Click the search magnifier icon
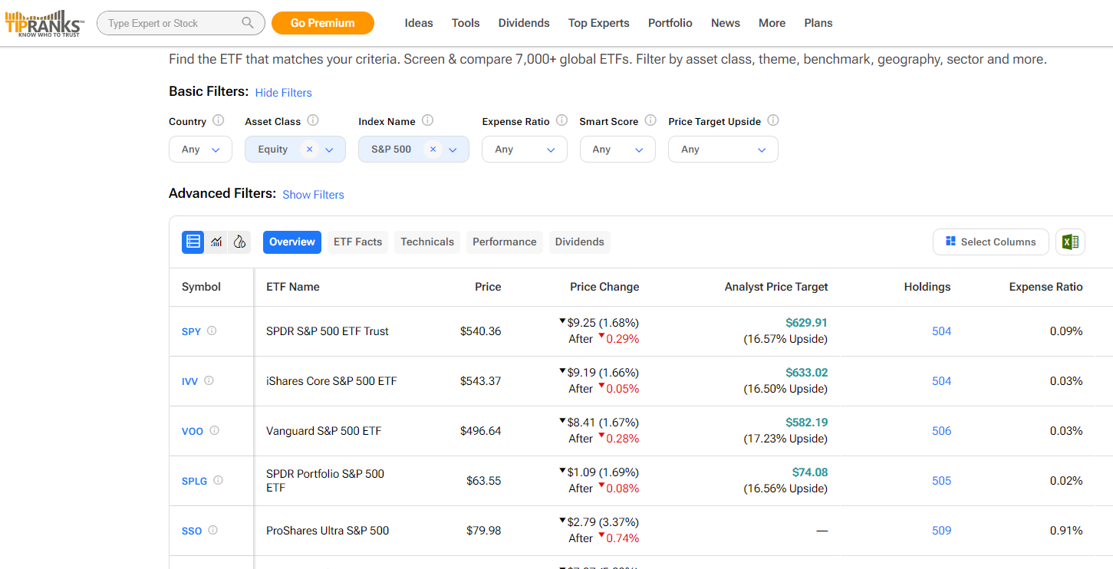The height and width of the screenshot is (569, 1113). click(x=248, y=23)
